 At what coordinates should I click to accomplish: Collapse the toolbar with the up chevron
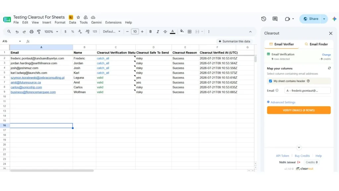(250, 32)
